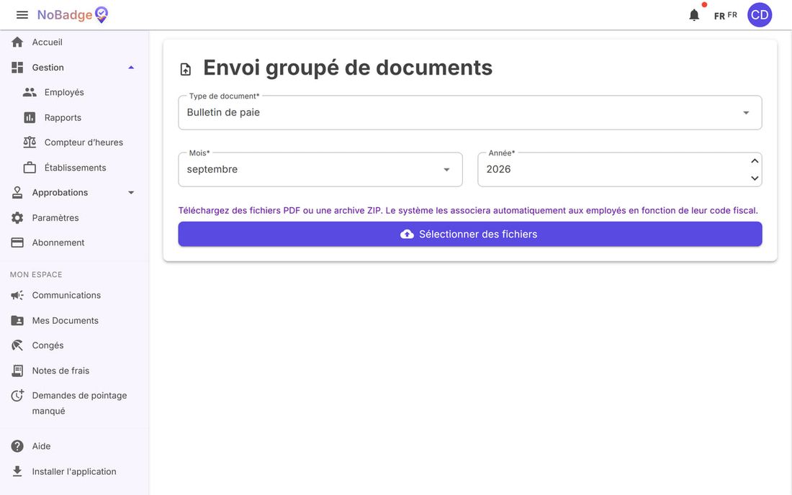
Task: Click the document upload icon beside title
Action: (185, 70)
